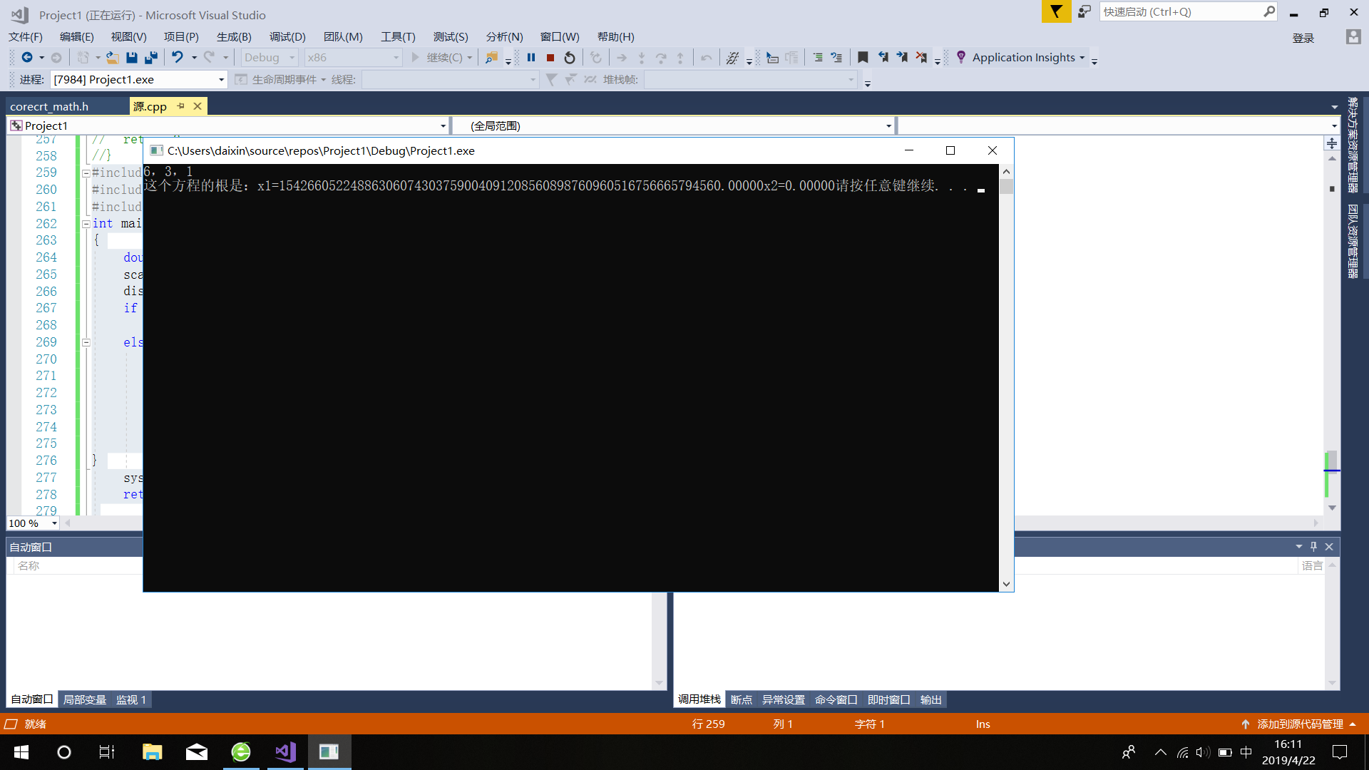Collapse the else block at line 269

[86, 343]
